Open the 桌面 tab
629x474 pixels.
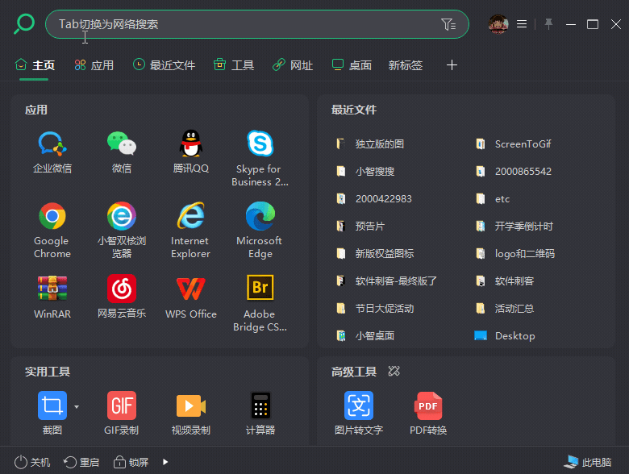tap(352, 65)
